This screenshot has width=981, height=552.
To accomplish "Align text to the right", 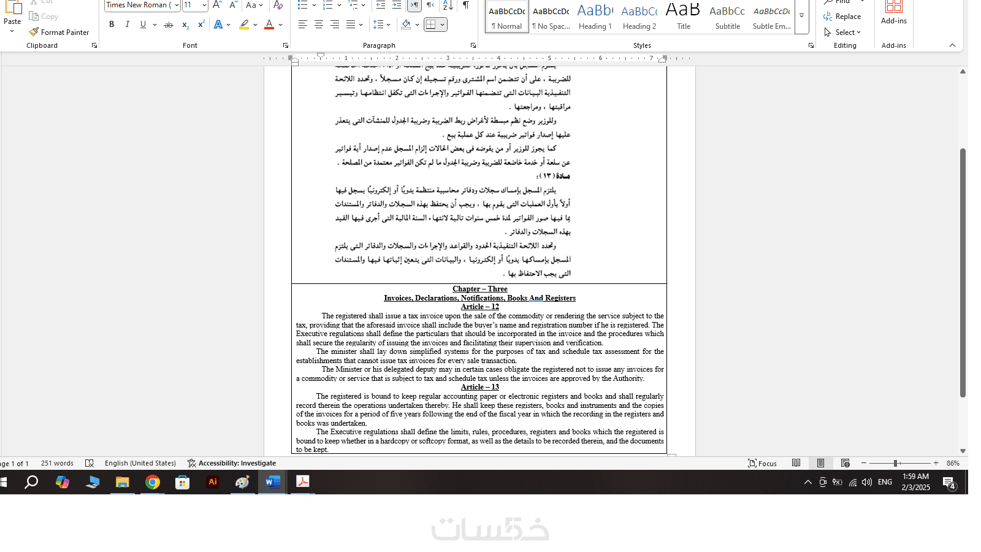I will tap(335, 25).
